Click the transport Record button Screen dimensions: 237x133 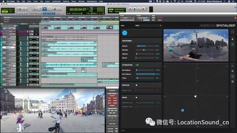pos(143,9)
